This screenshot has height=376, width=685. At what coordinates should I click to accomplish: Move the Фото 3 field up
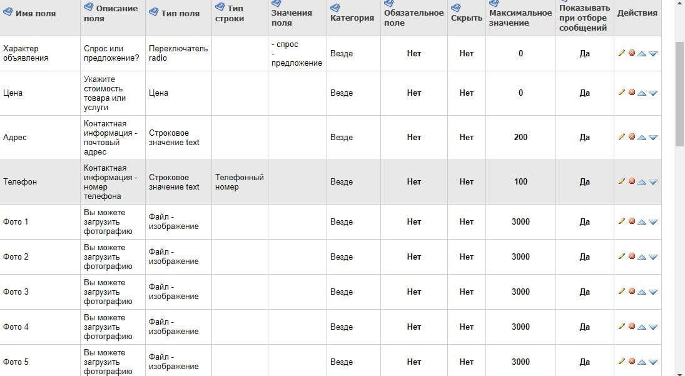tap(642, 292)
